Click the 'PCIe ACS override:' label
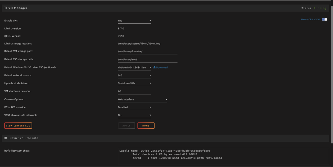Viewport: 333px width, 167px height. point(15,107)
